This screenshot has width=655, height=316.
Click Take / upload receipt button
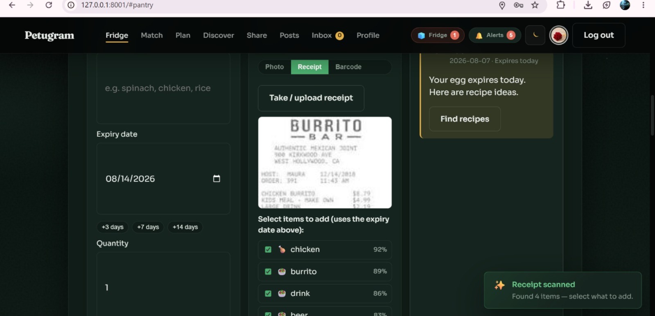point(311,98)
